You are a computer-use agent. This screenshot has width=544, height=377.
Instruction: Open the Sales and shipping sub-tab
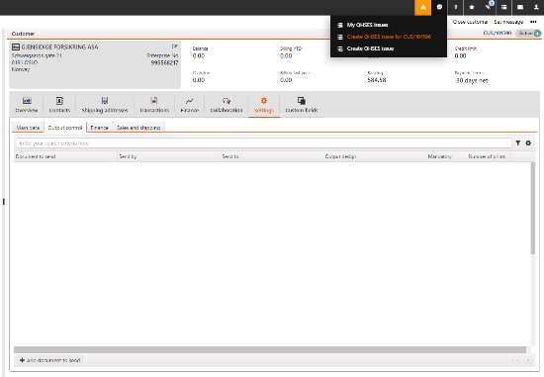pyautogui.click(x=138, y=128)
